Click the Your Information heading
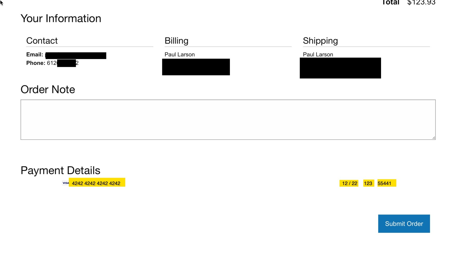Screen dimensions: 474x257 point(61,19)
